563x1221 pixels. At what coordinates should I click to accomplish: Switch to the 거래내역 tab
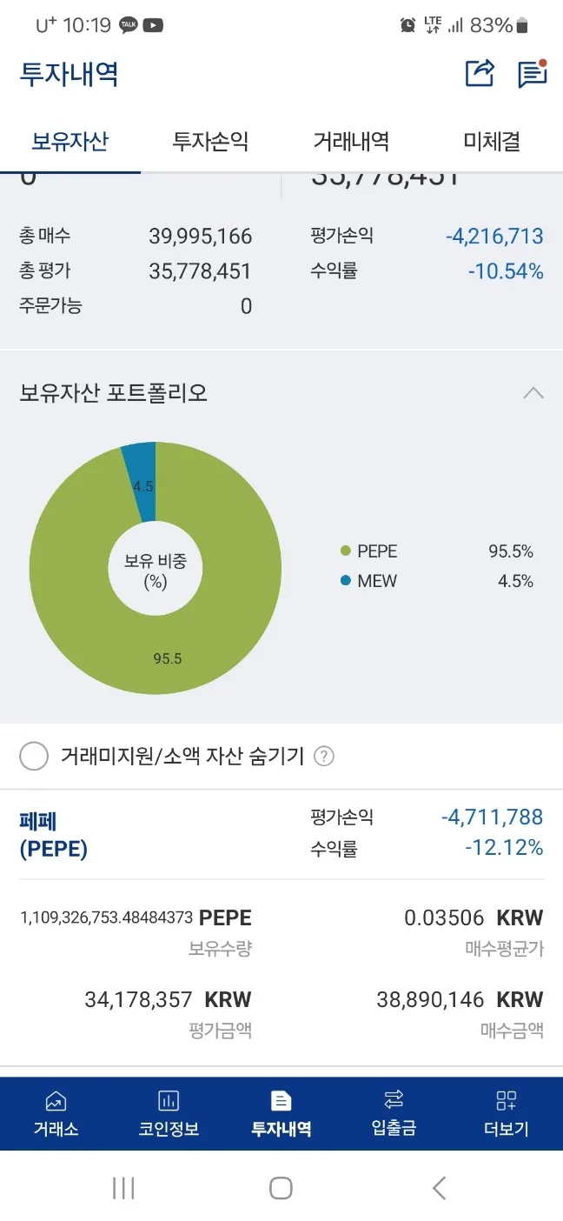click(x=351, y=142)
